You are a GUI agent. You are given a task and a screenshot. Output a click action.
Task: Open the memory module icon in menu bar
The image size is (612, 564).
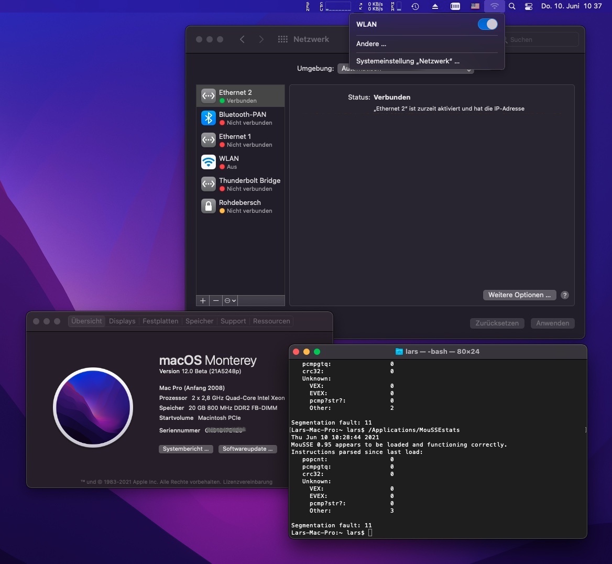[x=455, y=6]
